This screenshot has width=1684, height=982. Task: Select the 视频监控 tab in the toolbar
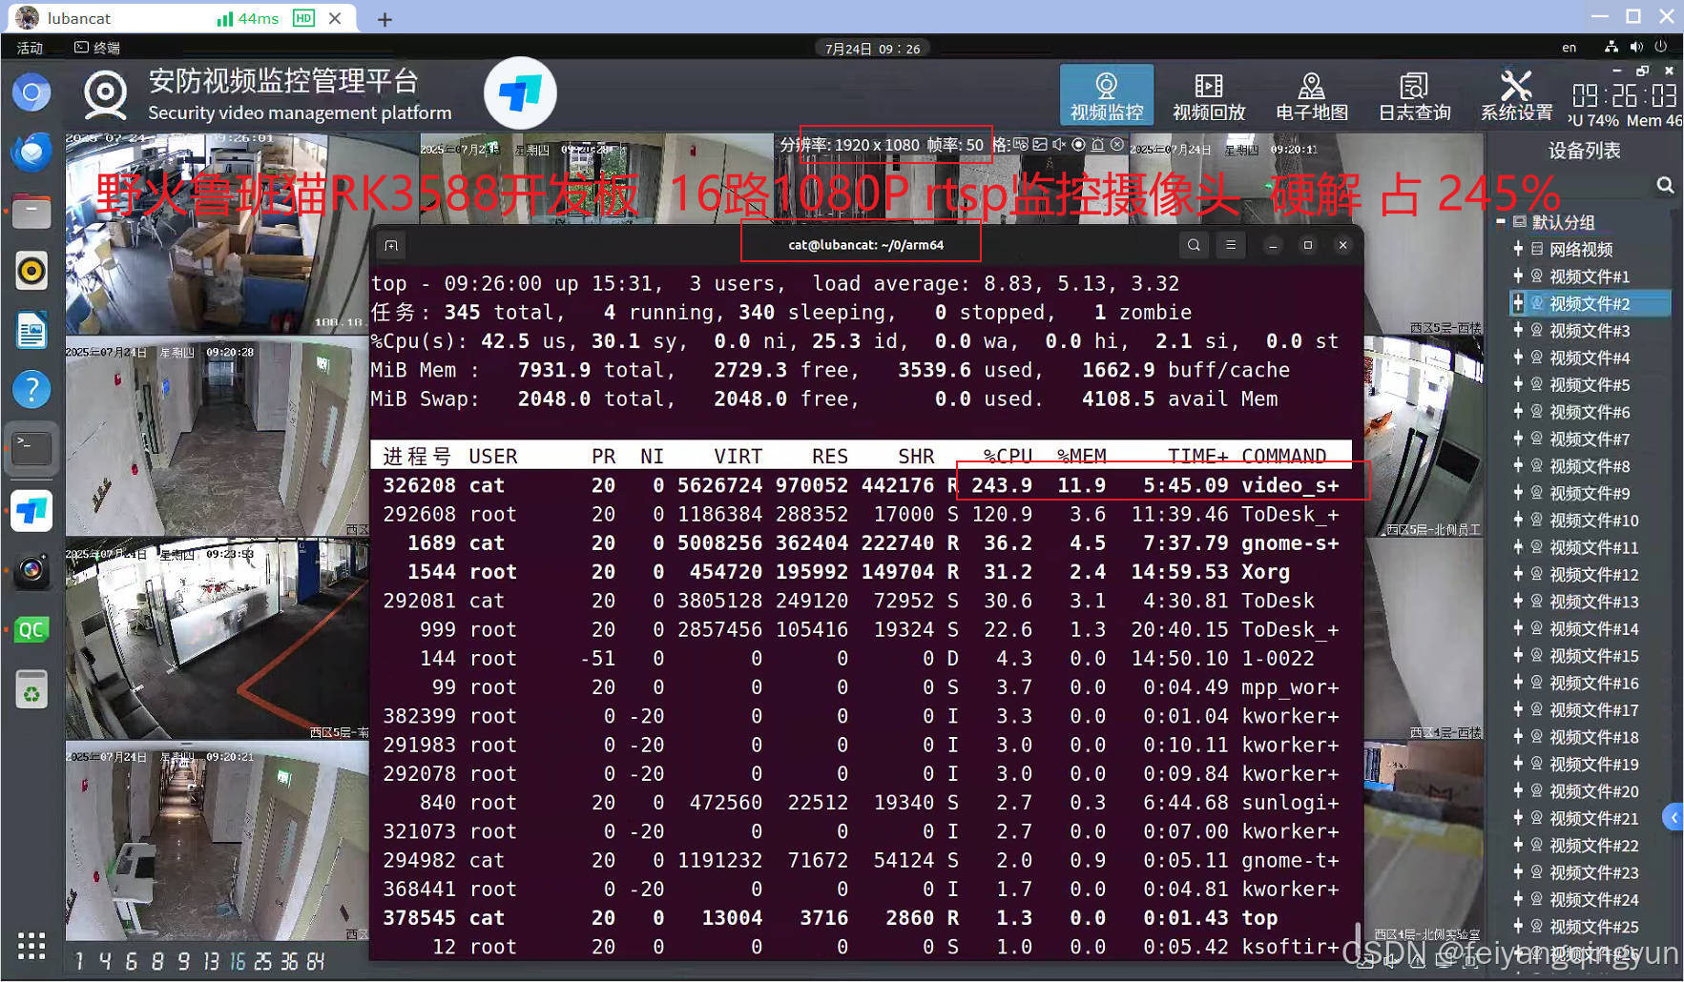coord(1107,94)
